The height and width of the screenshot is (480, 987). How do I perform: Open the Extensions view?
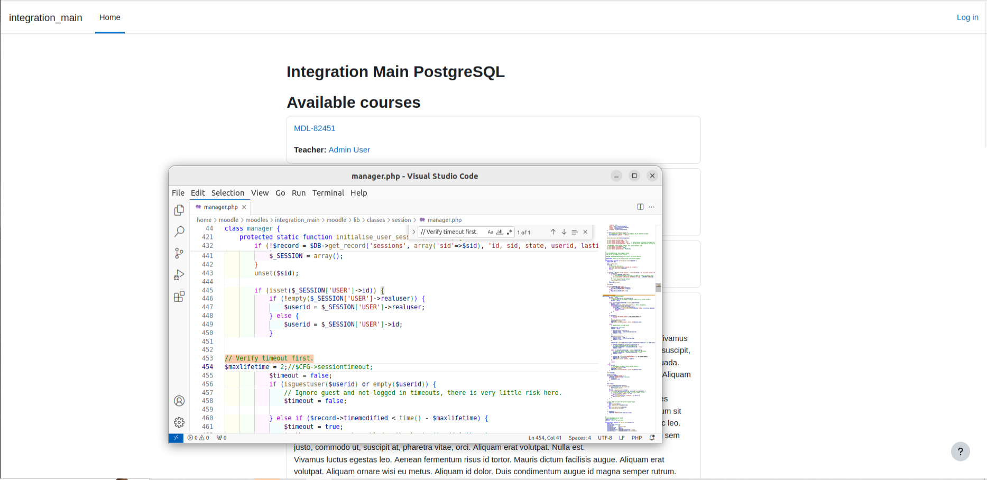[x=179, y=297]
